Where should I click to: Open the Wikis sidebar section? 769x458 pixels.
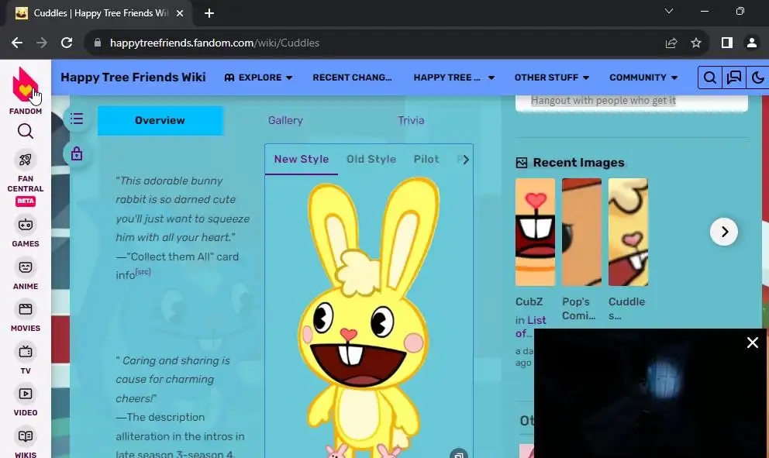pyautogui.click(x=26, y=443)
